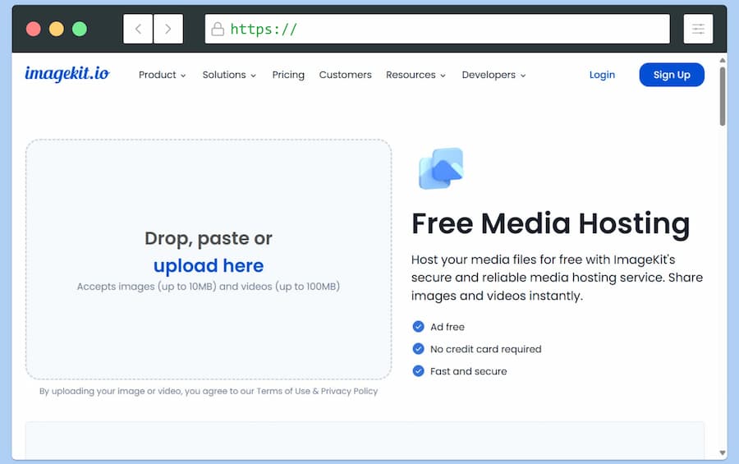Image resolution: width=739 pixels, height=464 pixels.
Task: Click the Login link
Action: tap(602, 75)
